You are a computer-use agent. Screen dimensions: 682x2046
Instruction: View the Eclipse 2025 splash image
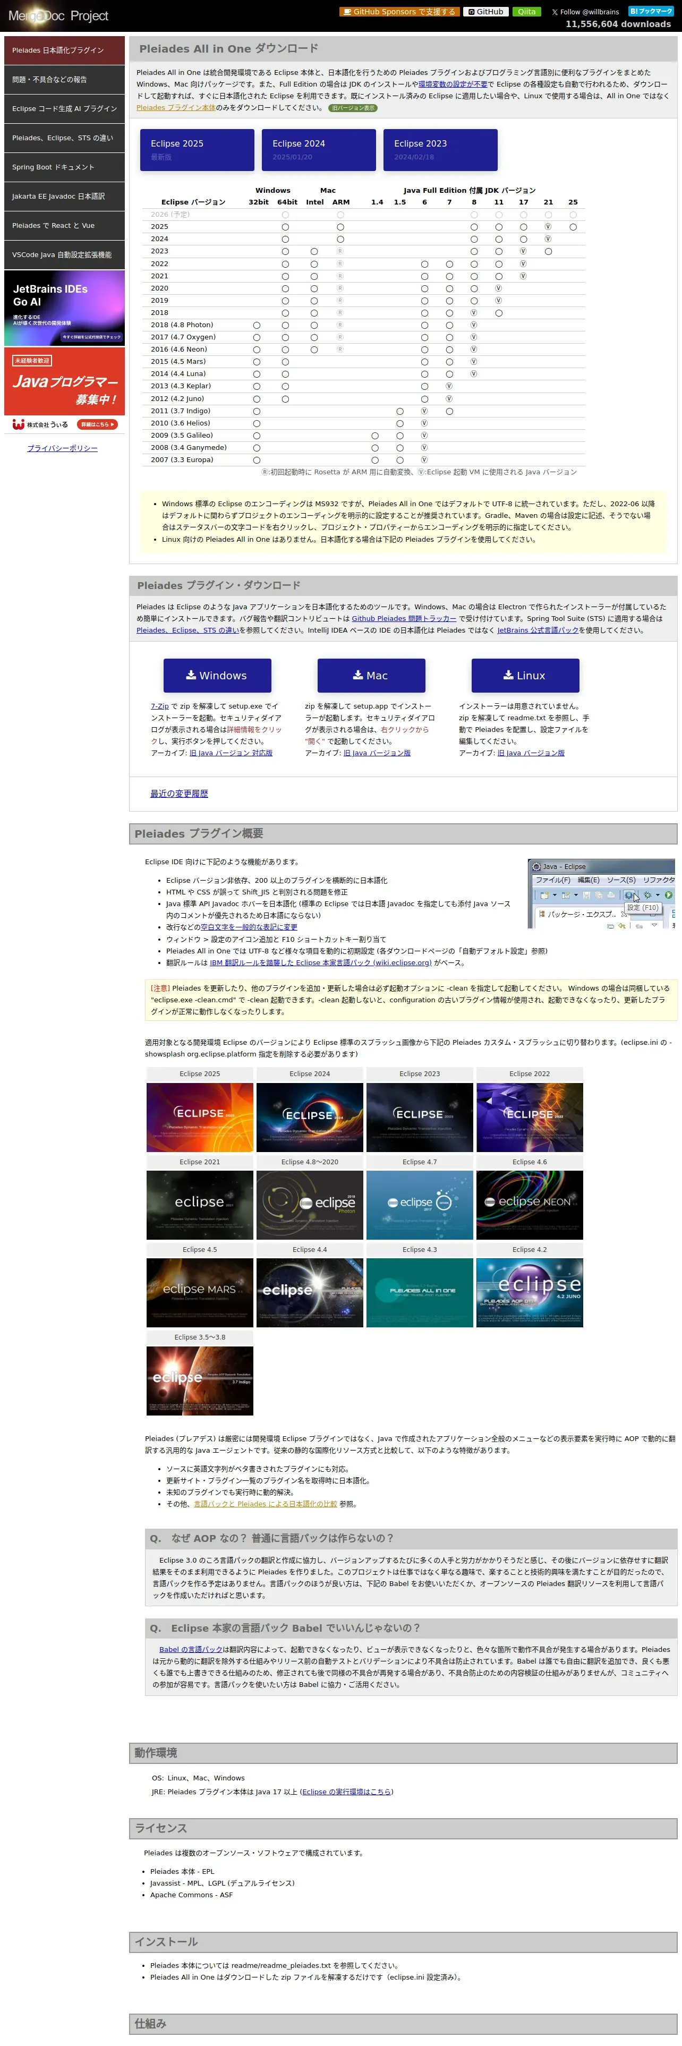[x=200, y=1118]
